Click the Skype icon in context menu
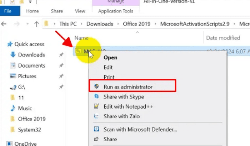This screenshot has height=146, width=250. [x=96, y=97]
